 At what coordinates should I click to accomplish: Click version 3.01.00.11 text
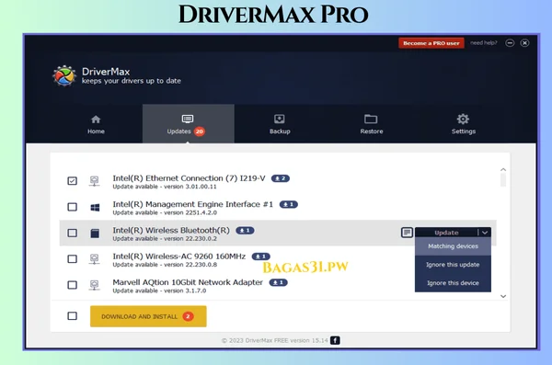(190, 187)
